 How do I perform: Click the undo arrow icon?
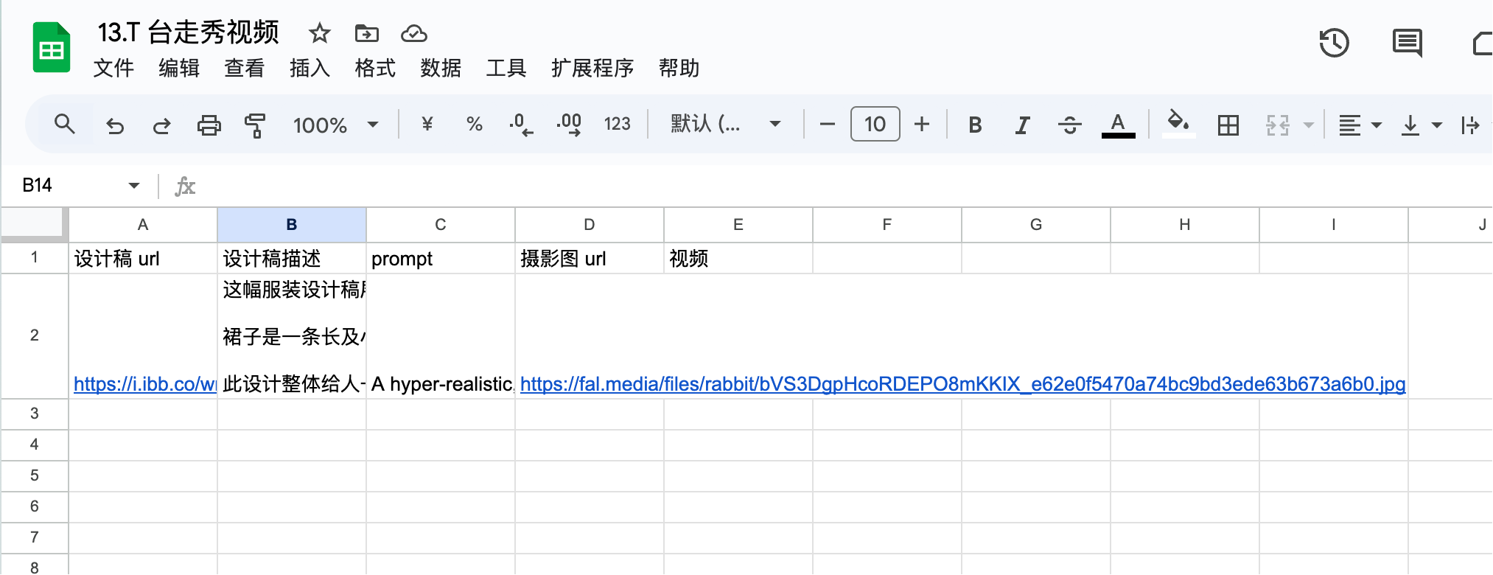(x=115, y=125)
